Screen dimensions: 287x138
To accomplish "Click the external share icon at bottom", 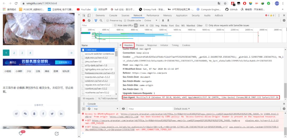I will (57, 133).
